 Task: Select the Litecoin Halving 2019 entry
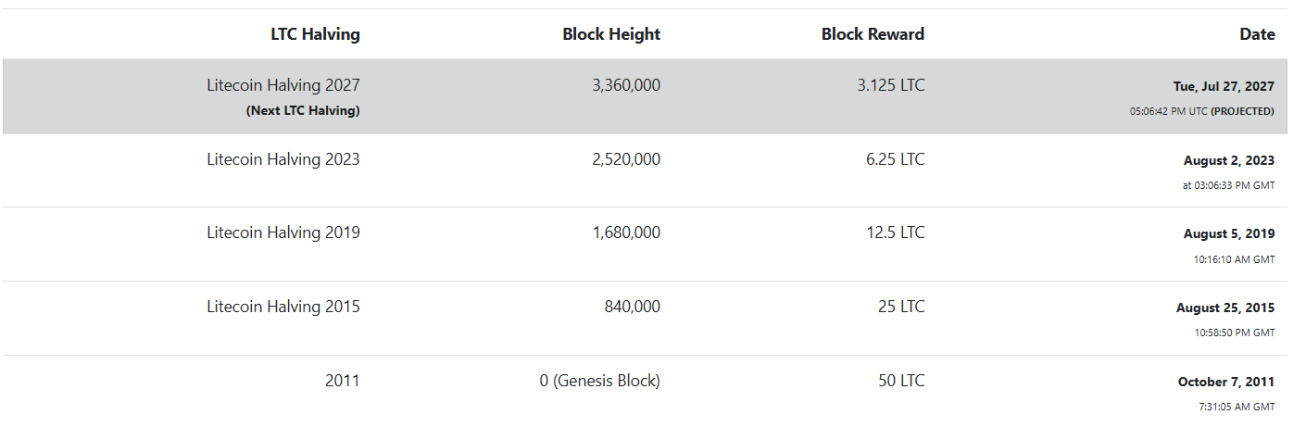pos(283,232)
